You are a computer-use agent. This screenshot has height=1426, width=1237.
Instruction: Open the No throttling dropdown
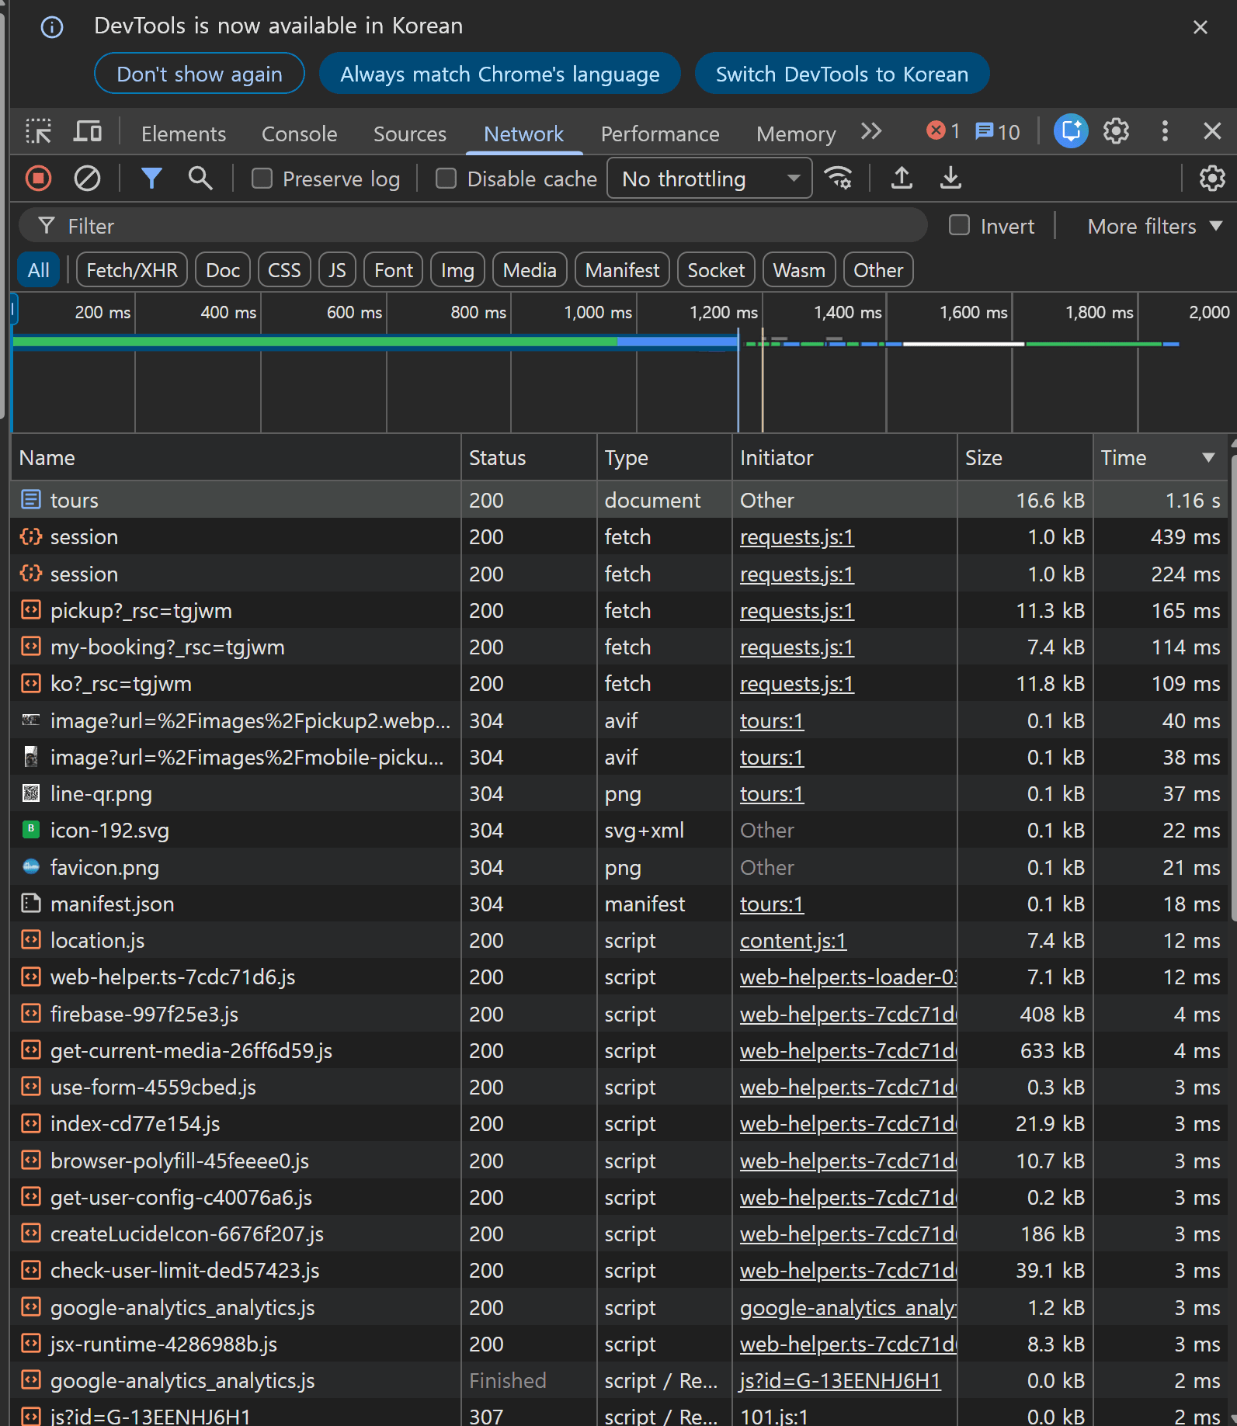pos(709,179)
